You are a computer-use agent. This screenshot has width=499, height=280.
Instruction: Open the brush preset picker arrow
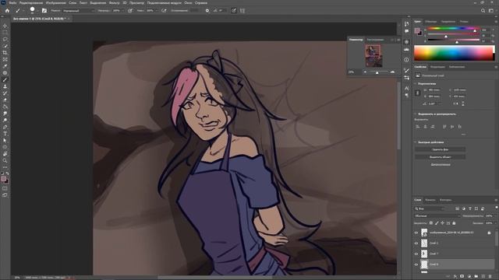(x=37, y=10)
